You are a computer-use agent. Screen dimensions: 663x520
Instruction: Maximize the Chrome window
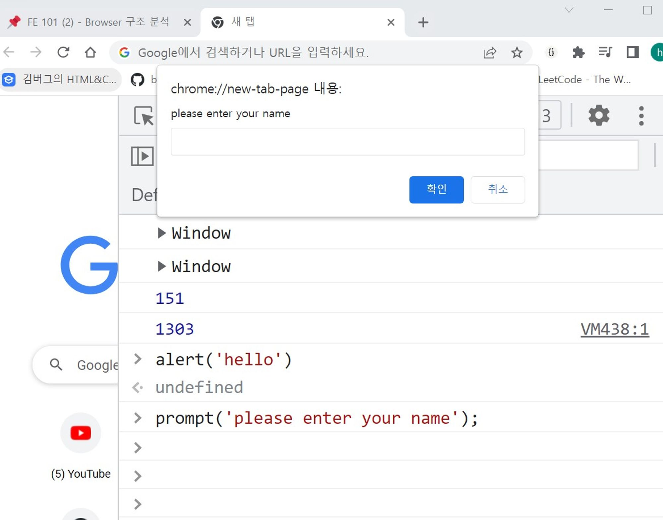pos(647,10)
